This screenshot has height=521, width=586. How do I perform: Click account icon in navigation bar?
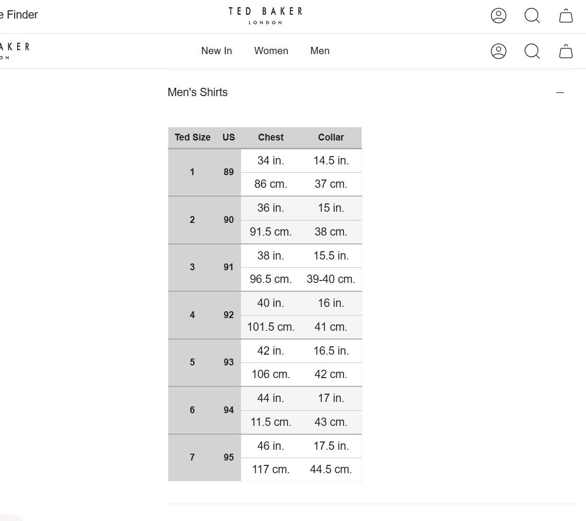(x=498, y=51)
